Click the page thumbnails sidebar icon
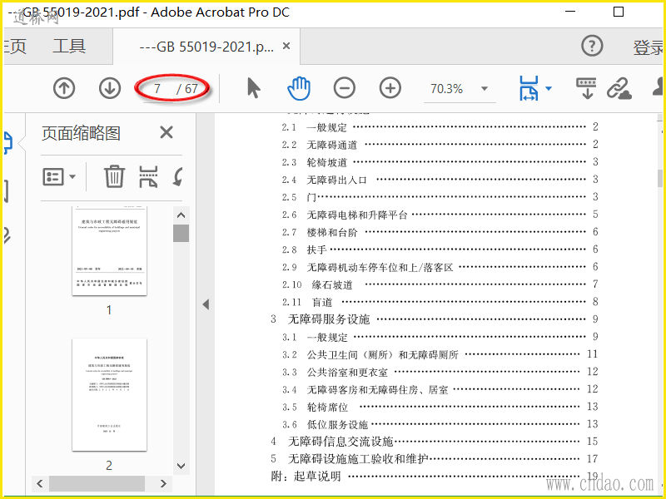666x499 pixels. [7, 142]
